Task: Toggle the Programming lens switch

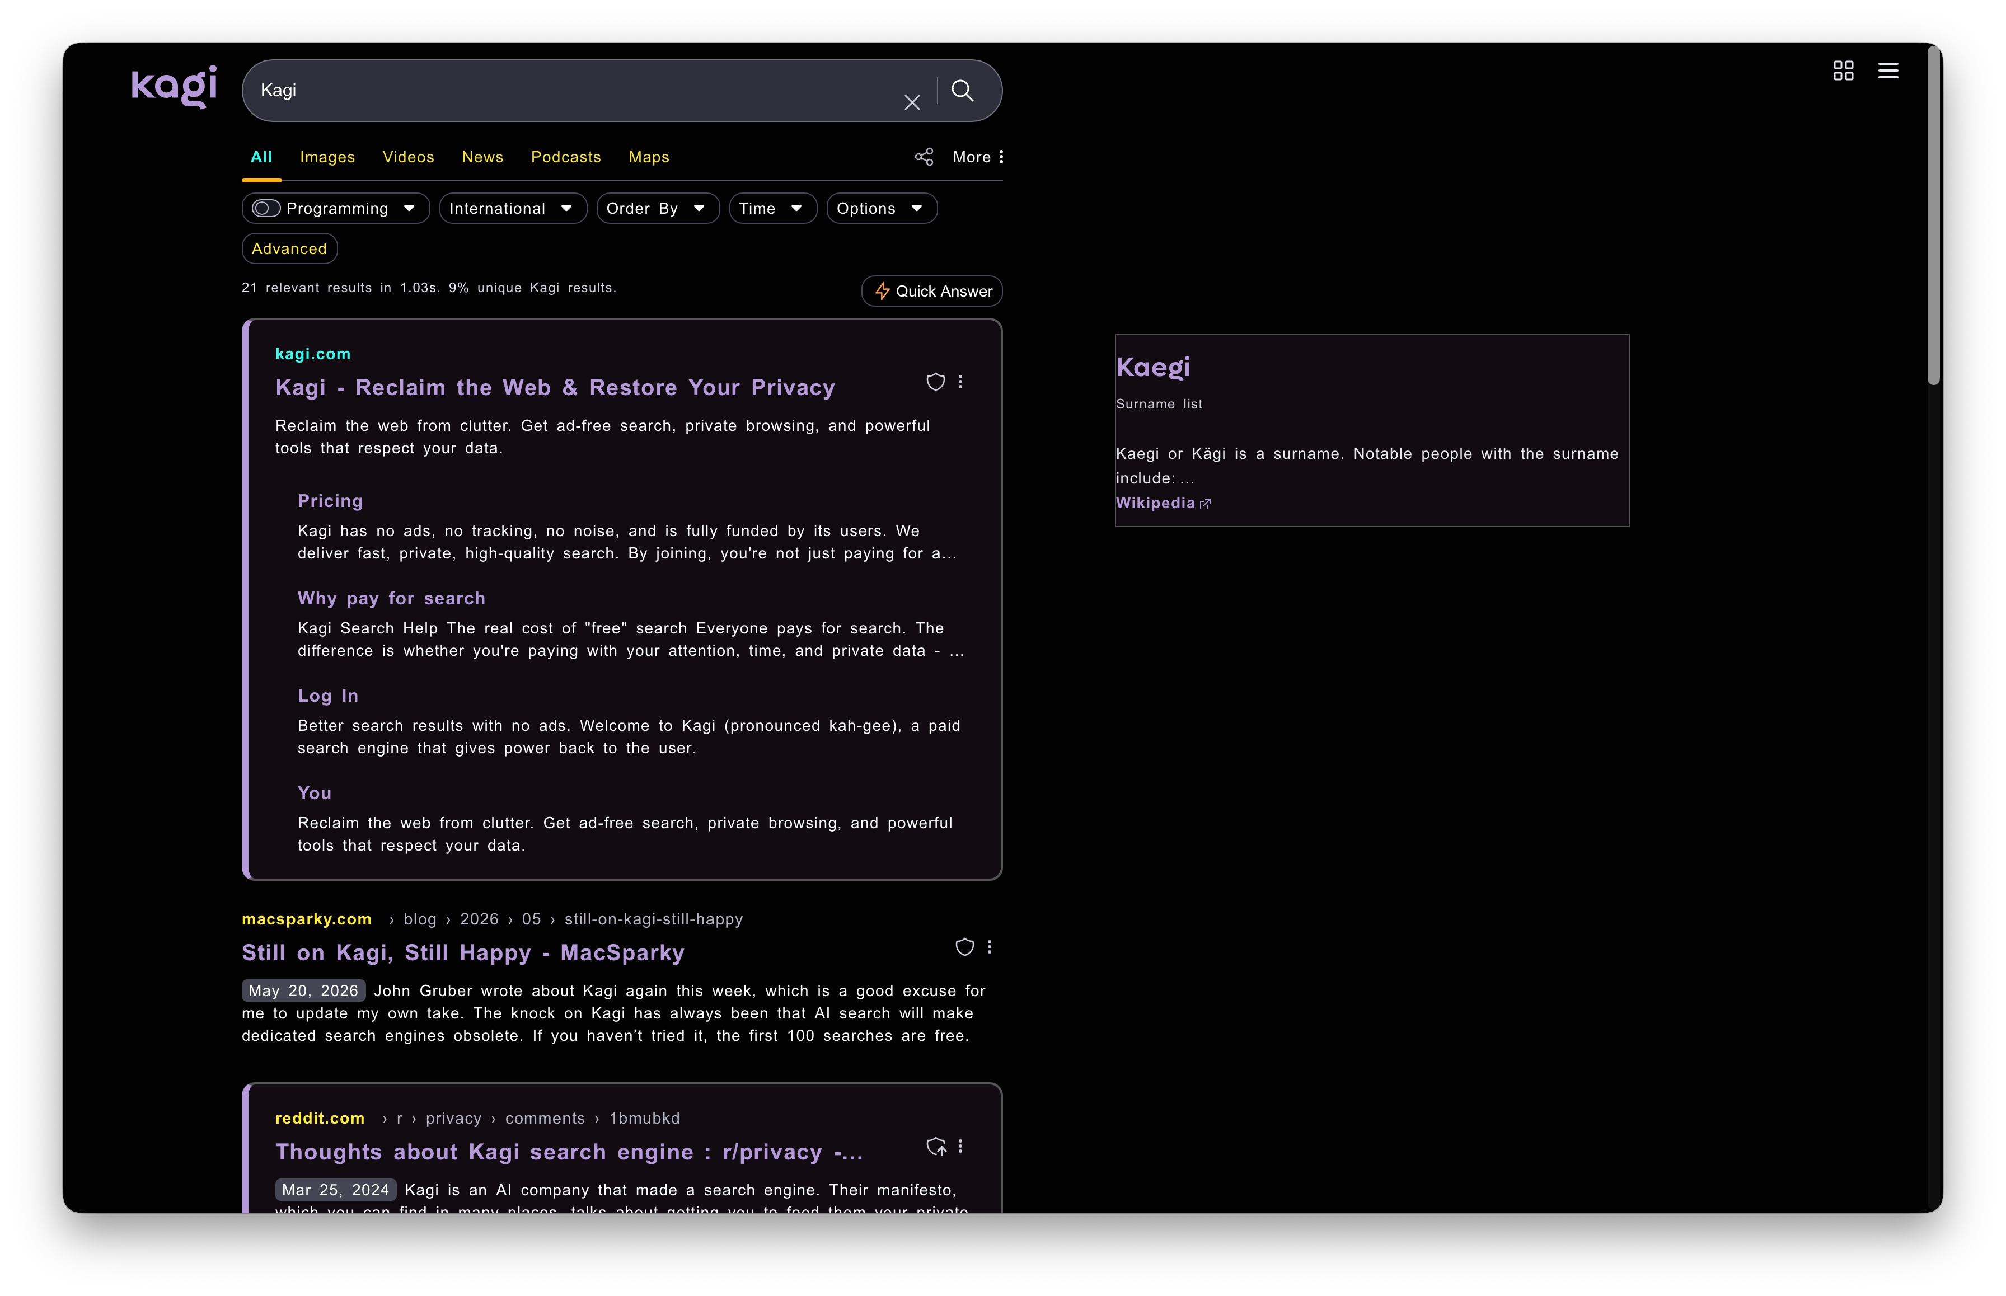Action: click(266, 209)
